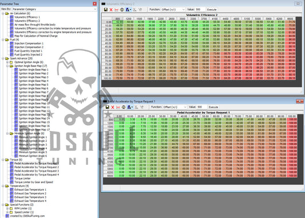The width and height of the screenshot is (305, 218).
Task: Collapse the Torque tree group
Action: [x=3, y=160]
